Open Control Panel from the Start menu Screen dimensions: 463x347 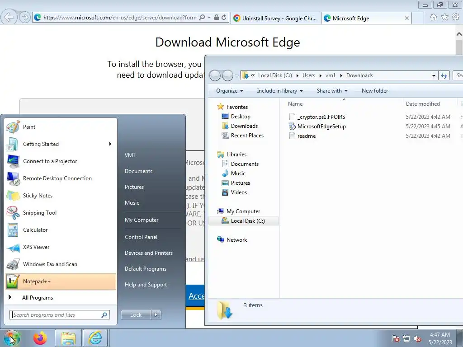click(141, 237)
